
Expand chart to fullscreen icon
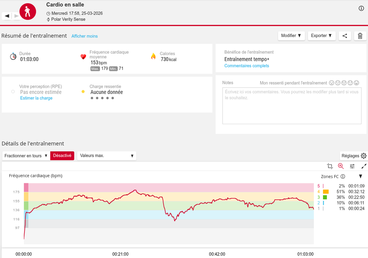pos(364,166)
